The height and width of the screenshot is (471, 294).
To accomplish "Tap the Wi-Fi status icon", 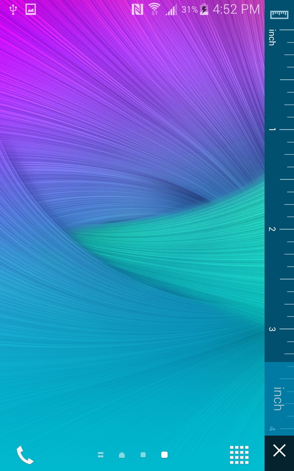I will tap(154, 9).
